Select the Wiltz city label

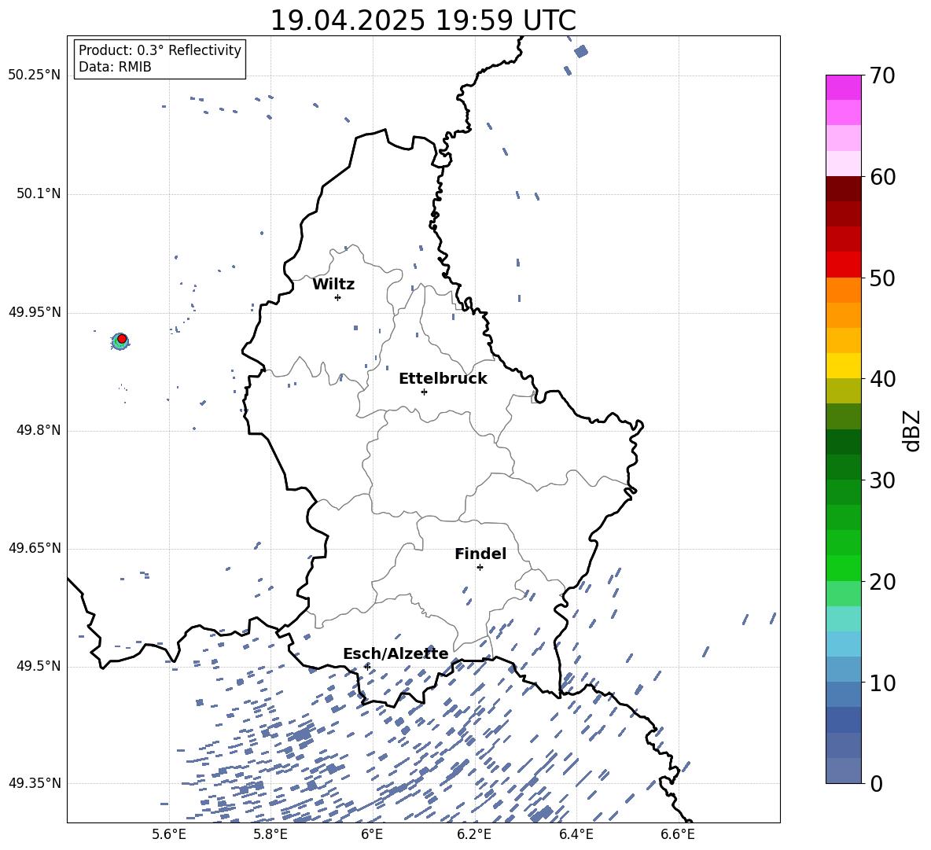coord(333,285)
